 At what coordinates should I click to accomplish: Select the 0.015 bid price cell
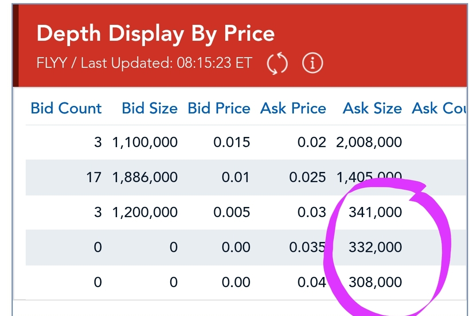click(x=231, y=142)
